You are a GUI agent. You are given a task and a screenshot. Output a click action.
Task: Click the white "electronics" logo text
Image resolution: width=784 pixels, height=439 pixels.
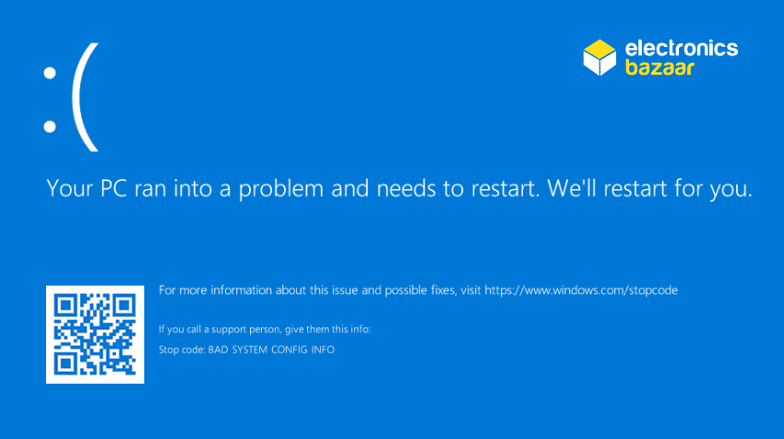tap(681, 47)
